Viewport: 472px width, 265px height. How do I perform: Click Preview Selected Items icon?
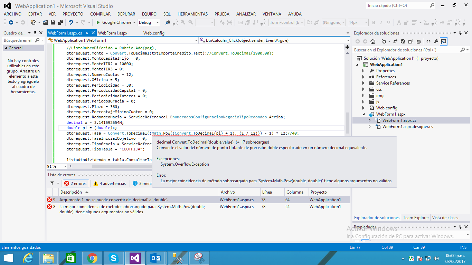(444, 41)
